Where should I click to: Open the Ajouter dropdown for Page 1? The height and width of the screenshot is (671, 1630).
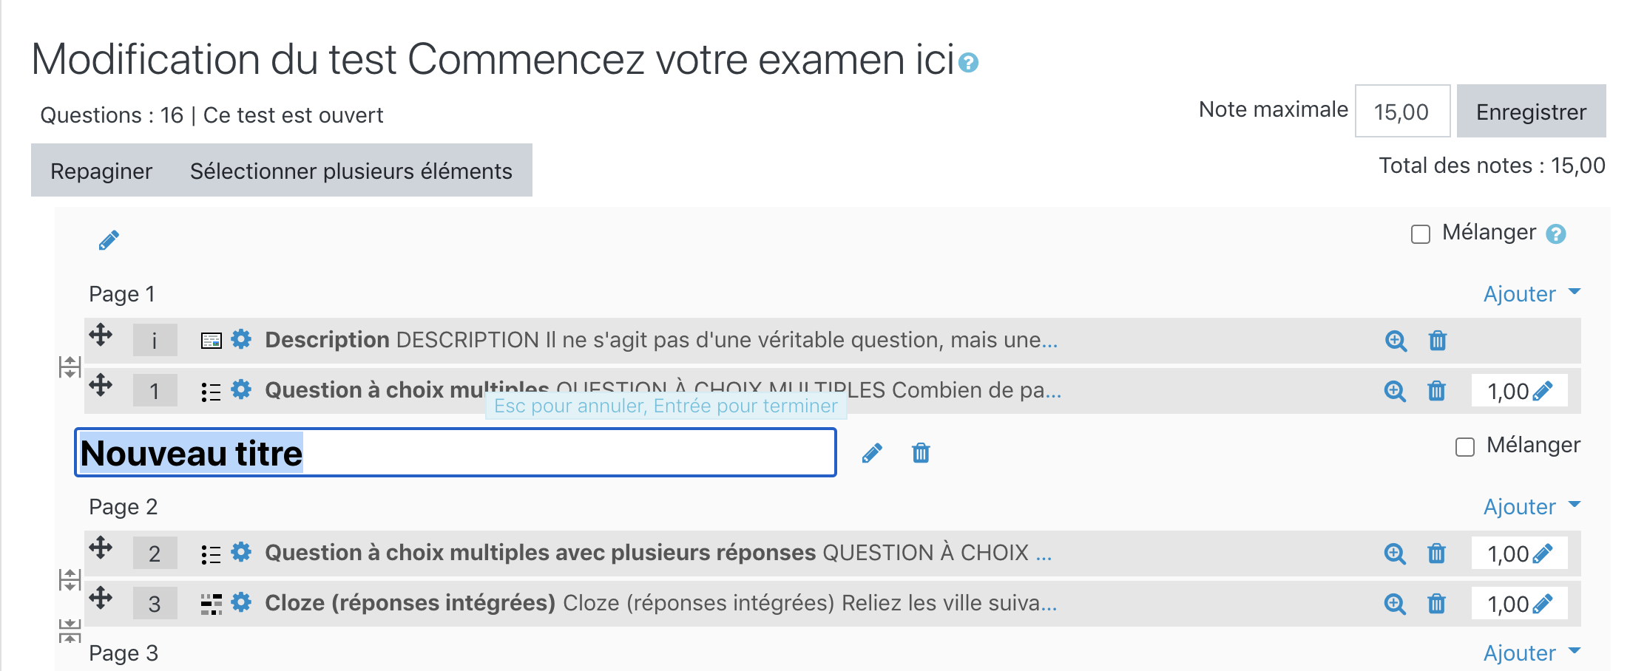click(x=1531, y=294)
